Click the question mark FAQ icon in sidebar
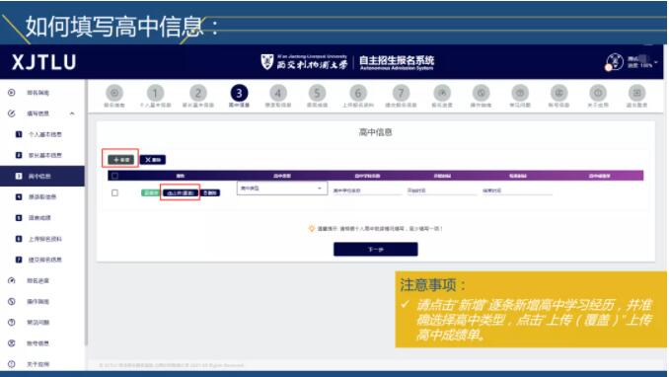Image resolution: width=669 pixels, height=377 pixels. pyautogui.click(x=12, y=323)
